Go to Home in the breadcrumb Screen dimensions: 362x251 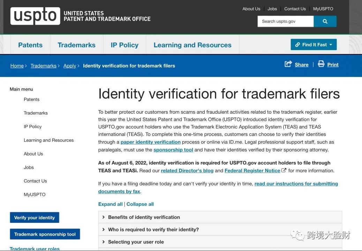point(17,66)
